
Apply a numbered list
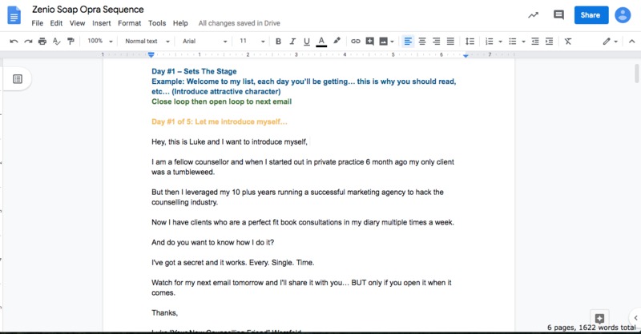pos(489,42)
